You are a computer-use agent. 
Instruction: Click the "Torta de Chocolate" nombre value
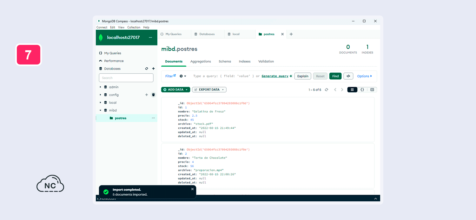[x=209, y=158]
